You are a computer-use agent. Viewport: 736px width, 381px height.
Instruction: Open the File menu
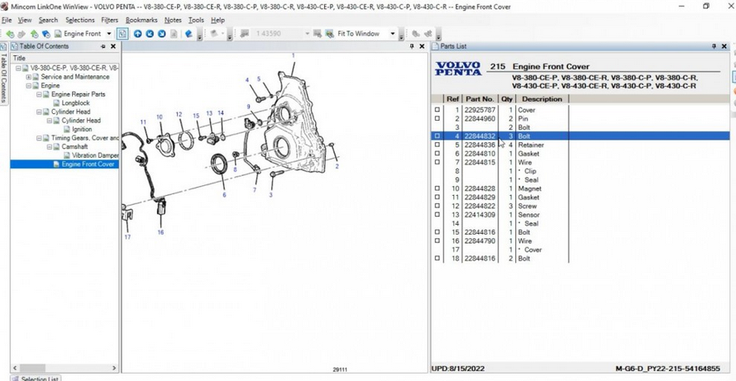(7, 20)
